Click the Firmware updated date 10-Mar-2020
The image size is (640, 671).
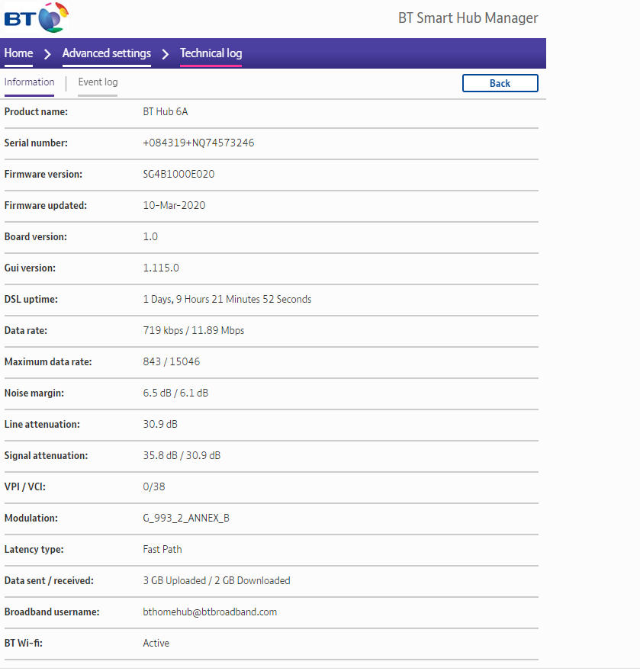click(174, 205)
